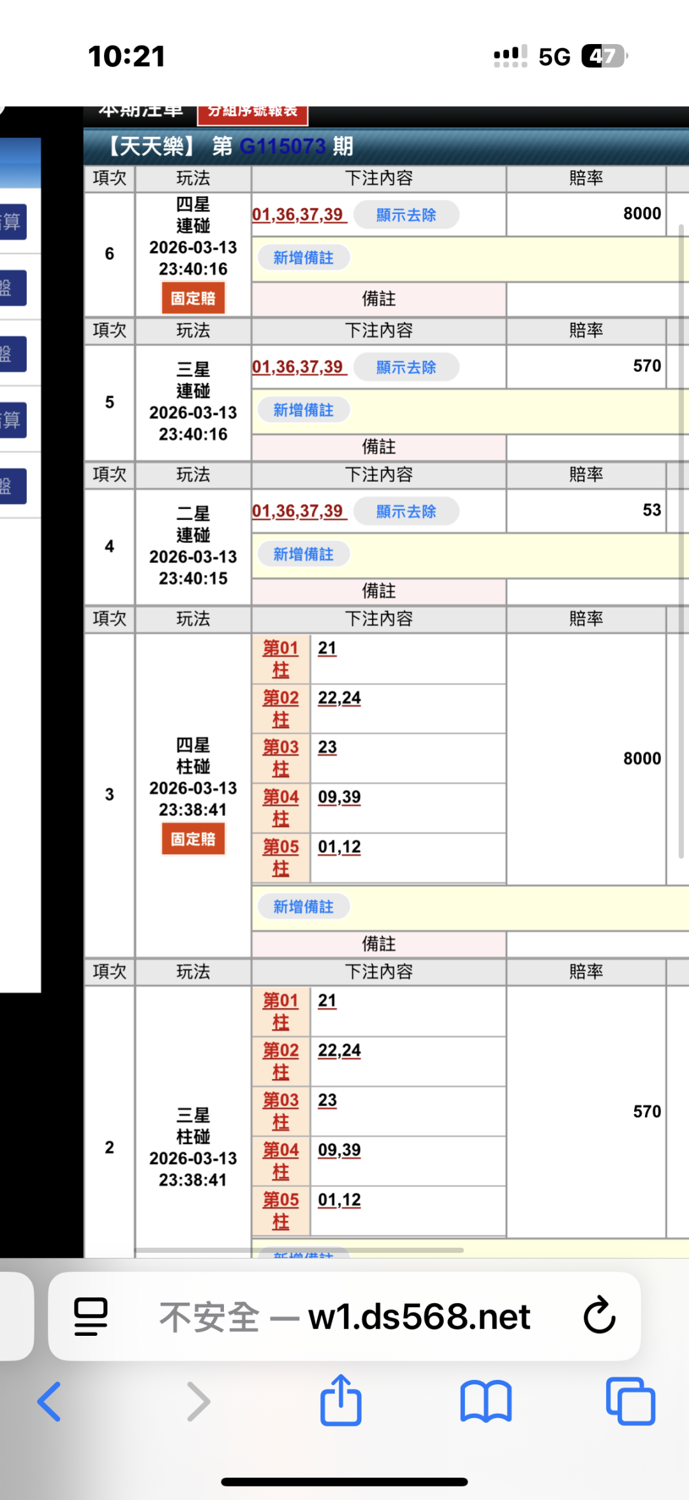Click 第04柱 link in row 2

coord(281,1161)
